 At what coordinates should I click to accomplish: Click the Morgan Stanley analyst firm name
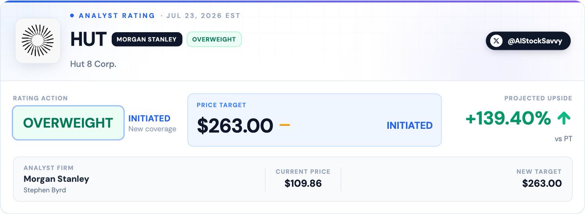(x=57, y=179)
